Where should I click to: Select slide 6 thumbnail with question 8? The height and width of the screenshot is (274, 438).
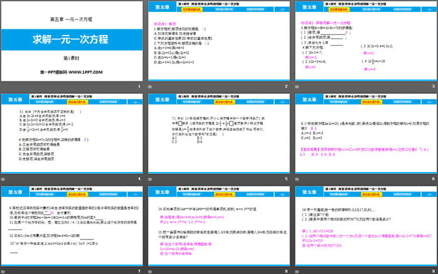[x=366, y=134]
